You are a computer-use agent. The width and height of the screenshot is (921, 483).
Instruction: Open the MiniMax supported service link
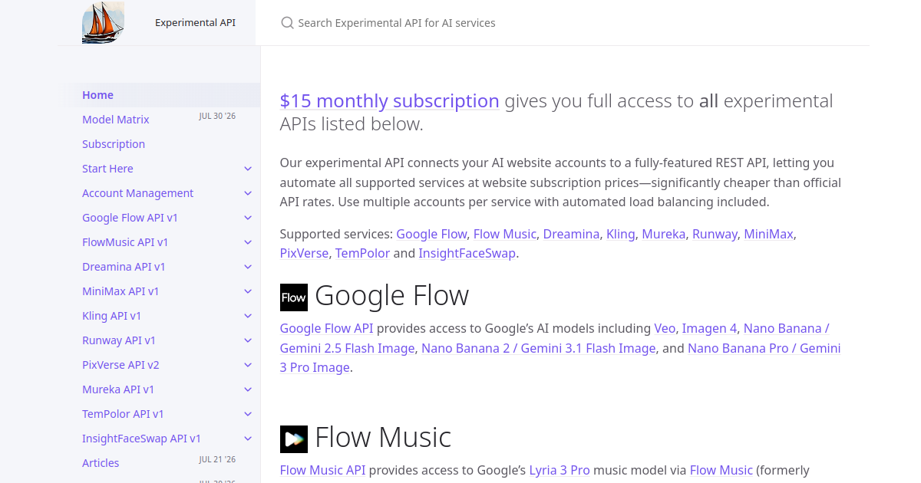tap(768, 234)
